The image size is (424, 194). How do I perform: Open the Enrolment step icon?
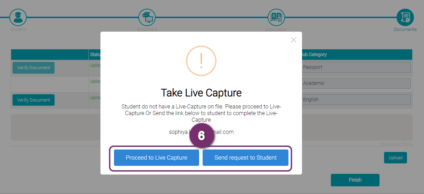click(147, 17)
